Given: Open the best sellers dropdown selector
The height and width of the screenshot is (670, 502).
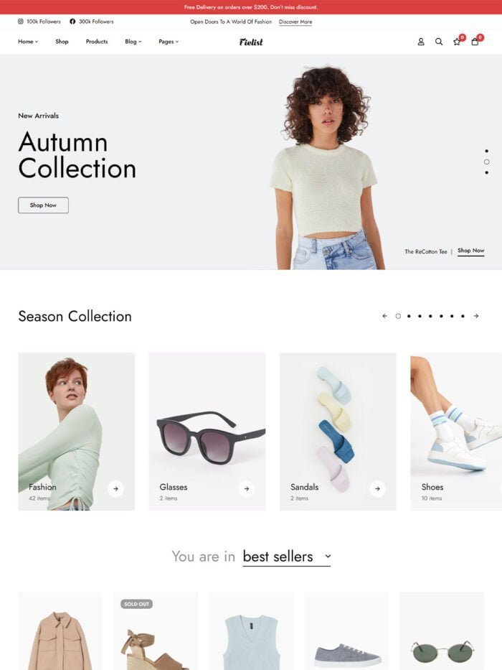Looking at the screenshot, I should (286, 557).
